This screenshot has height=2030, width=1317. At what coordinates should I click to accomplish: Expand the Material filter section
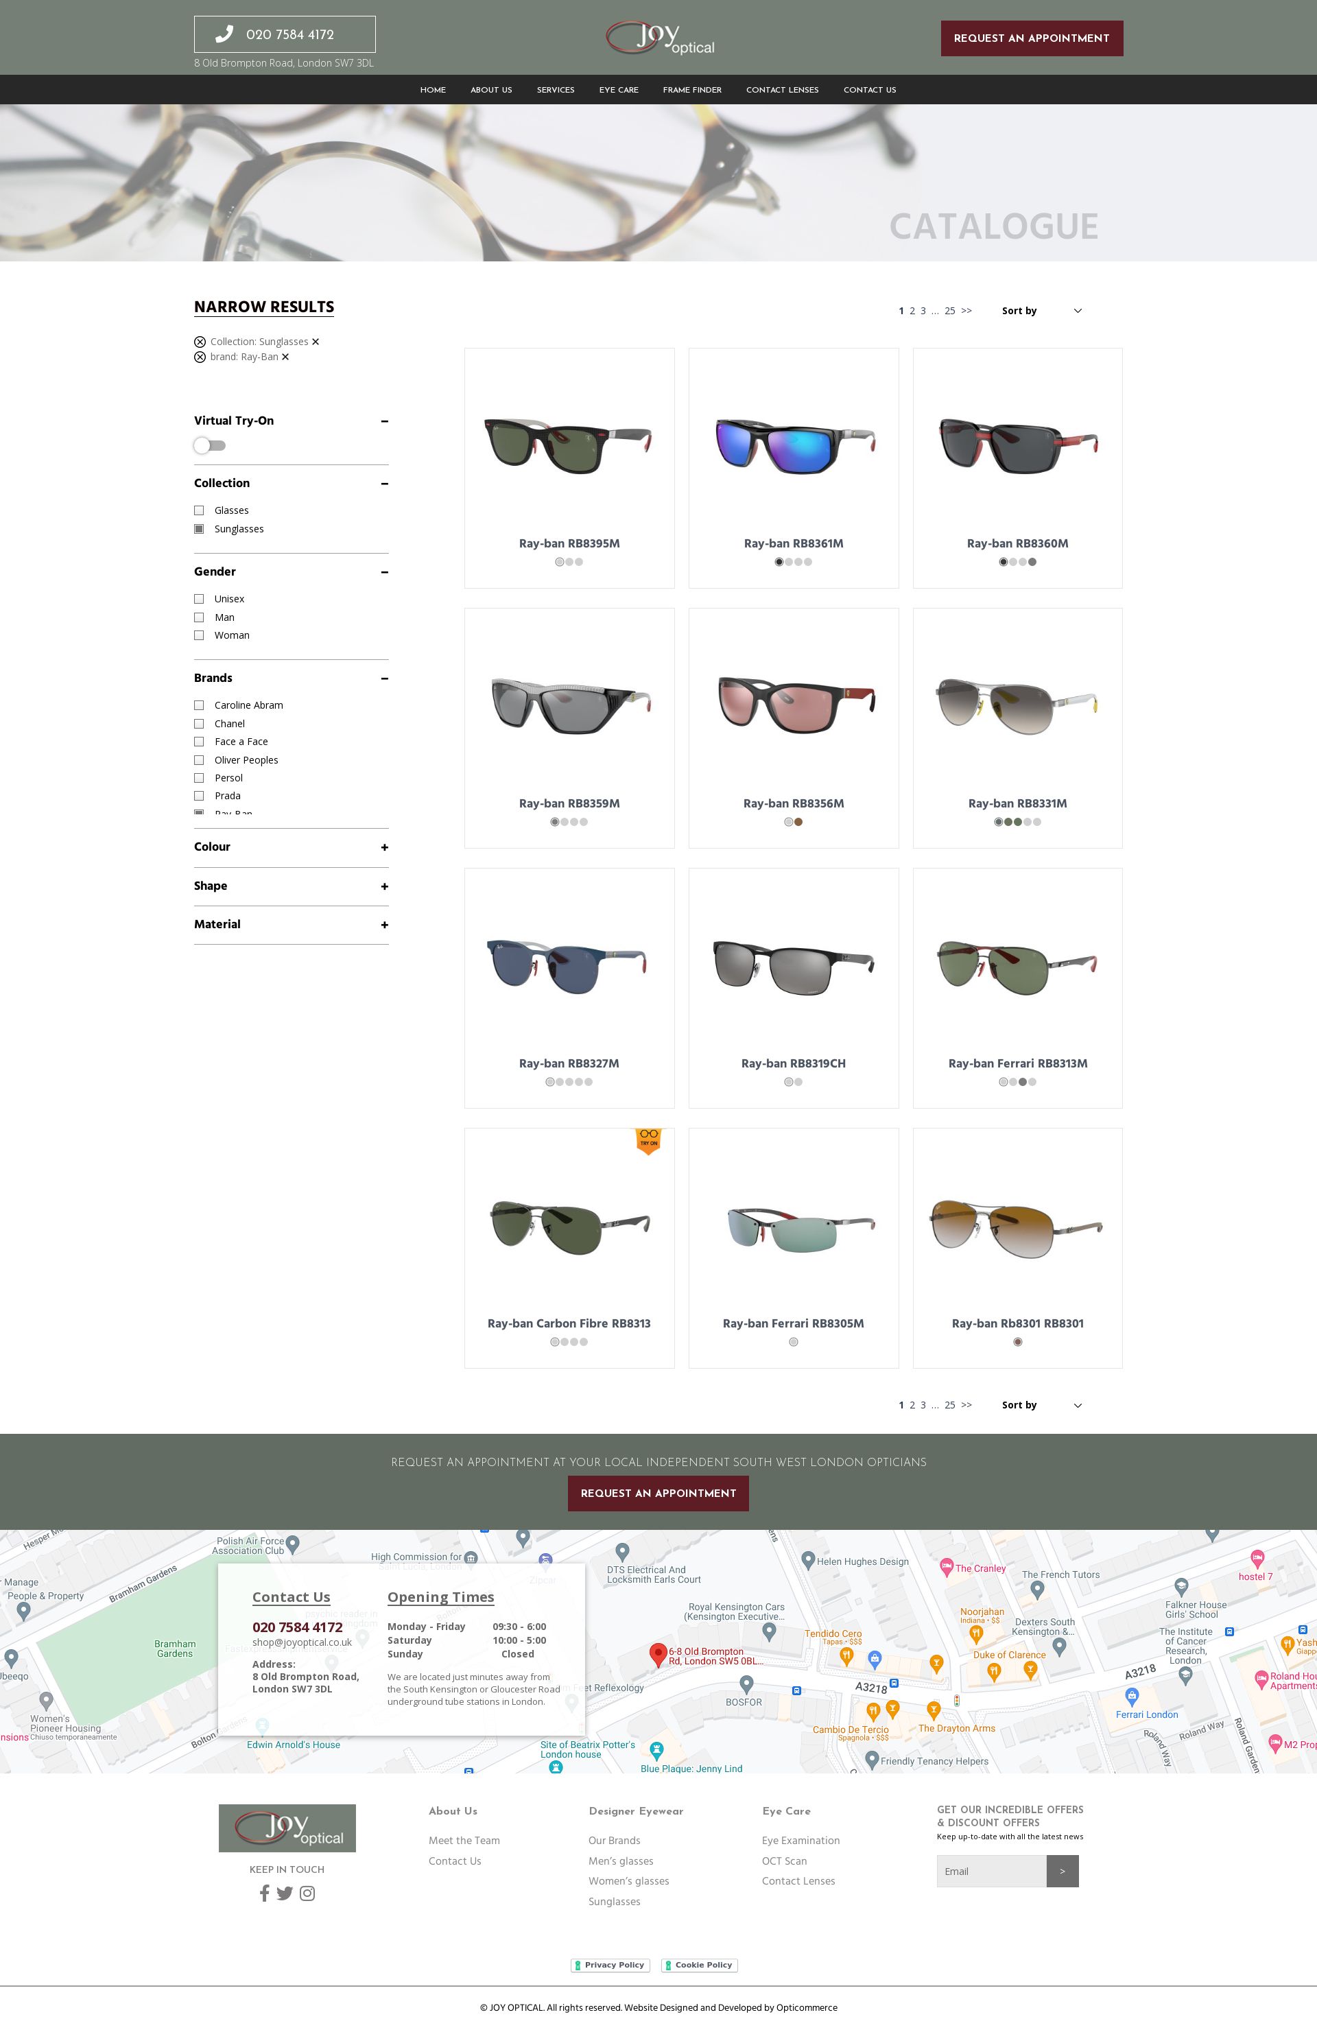point(385,925)
